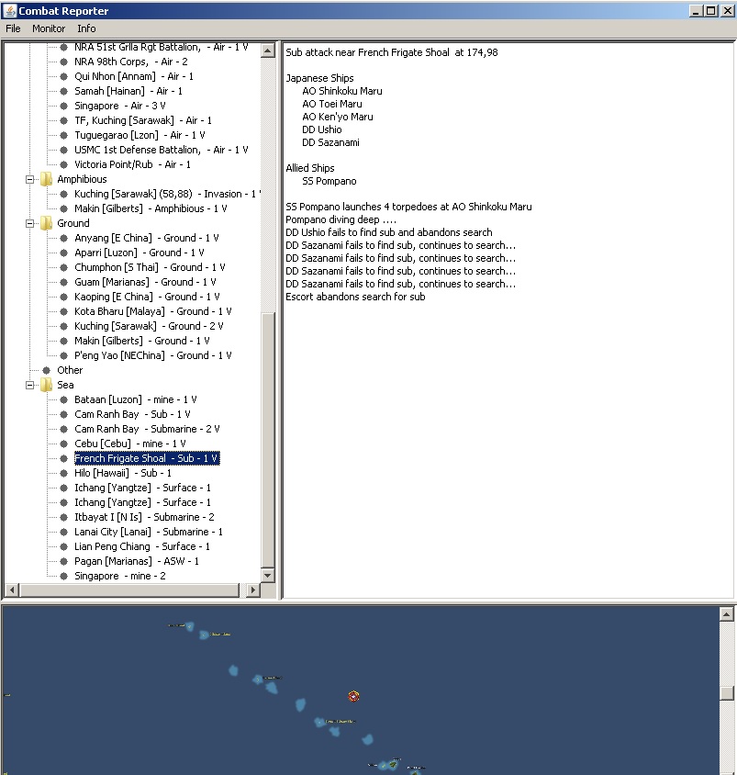Open the Monitor menu
This screenshot has height=775, width=737.
(49, 28)
